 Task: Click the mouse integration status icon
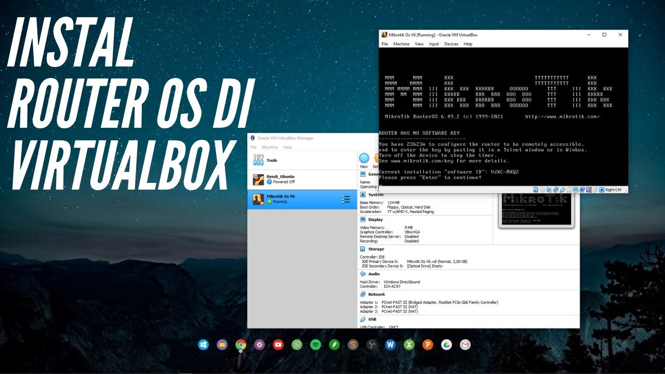[x=595, y=190]
